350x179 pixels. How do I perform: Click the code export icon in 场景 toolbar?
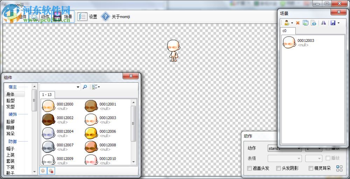[313, 23]
